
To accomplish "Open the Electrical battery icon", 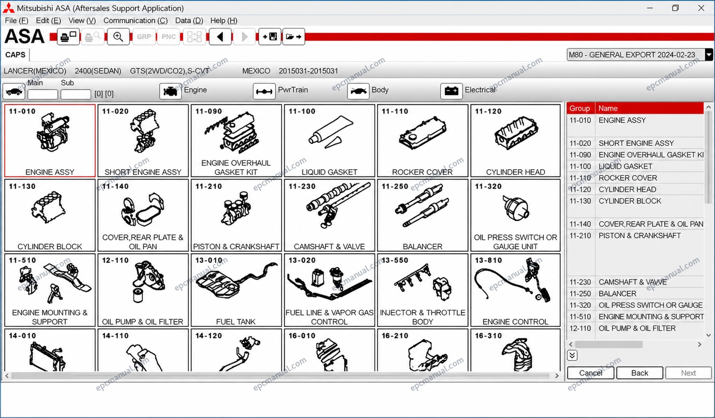I will coord(452,91).
